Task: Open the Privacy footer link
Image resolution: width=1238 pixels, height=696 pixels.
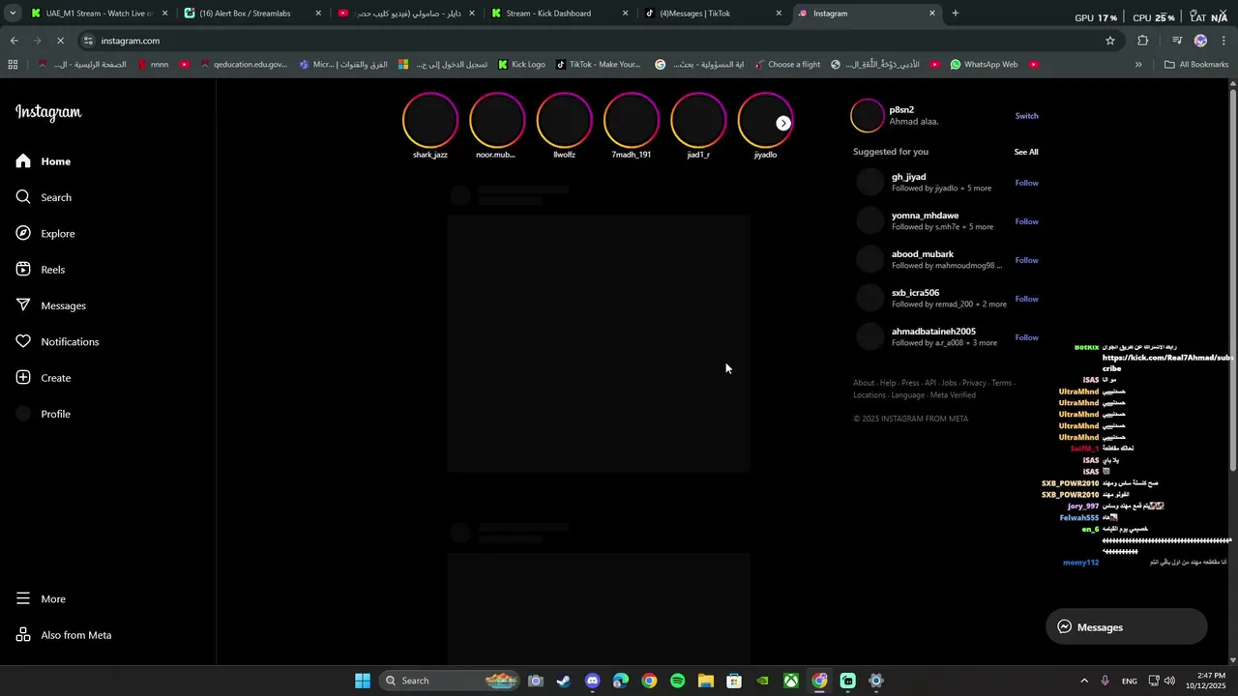Action: (974, 383)
